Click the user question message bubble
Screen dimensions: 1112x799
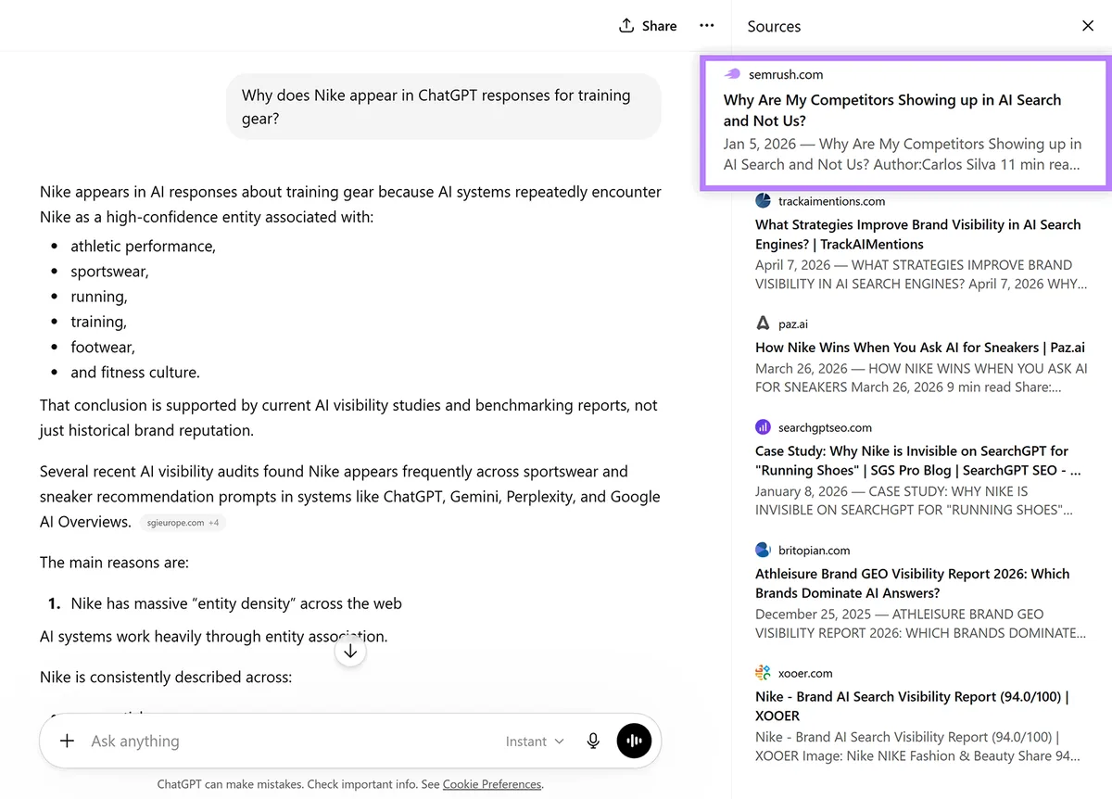tap(444, 107)
